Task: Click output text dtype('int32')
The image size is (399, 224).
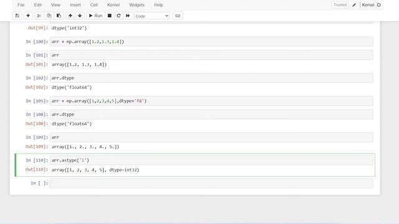Action: [69, 28]
